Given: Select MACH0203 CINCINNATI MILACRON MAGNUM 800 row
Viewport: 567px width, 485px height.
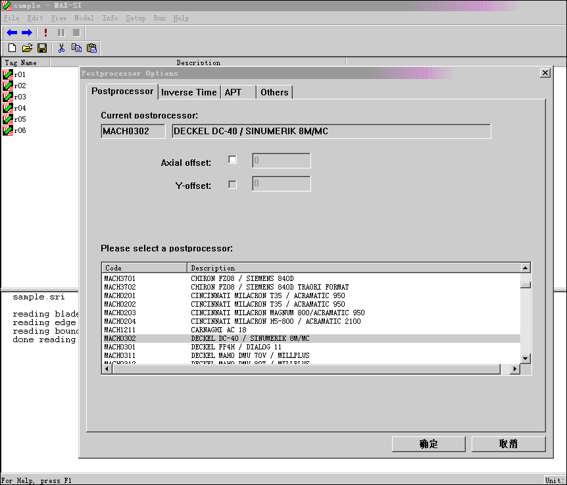Looking at the screenshot, I should [x=311, y=313].
